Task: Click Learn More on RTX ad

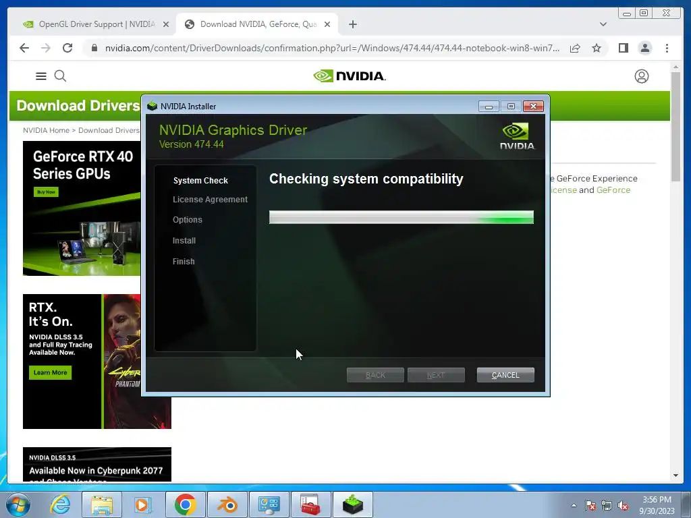Action: click(50, 372)
